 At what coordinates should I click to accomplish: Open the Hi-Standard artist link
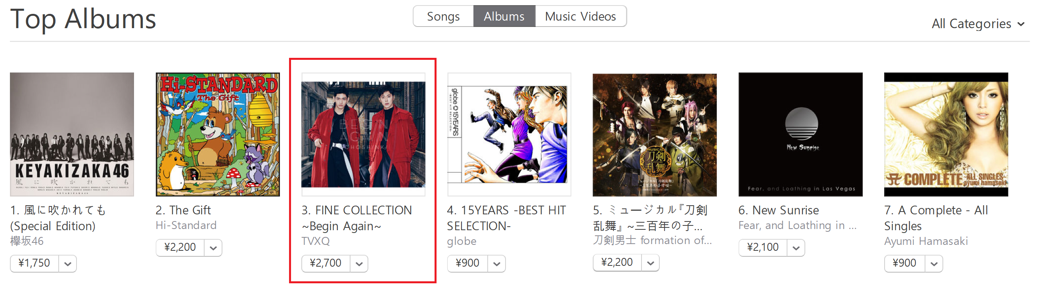pyautogui.click(x=186, y=225)
